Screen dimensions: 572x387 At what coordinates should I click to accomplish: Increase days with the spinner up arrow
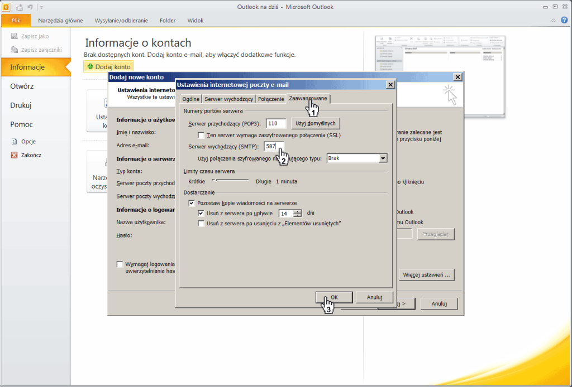(298, 211)
